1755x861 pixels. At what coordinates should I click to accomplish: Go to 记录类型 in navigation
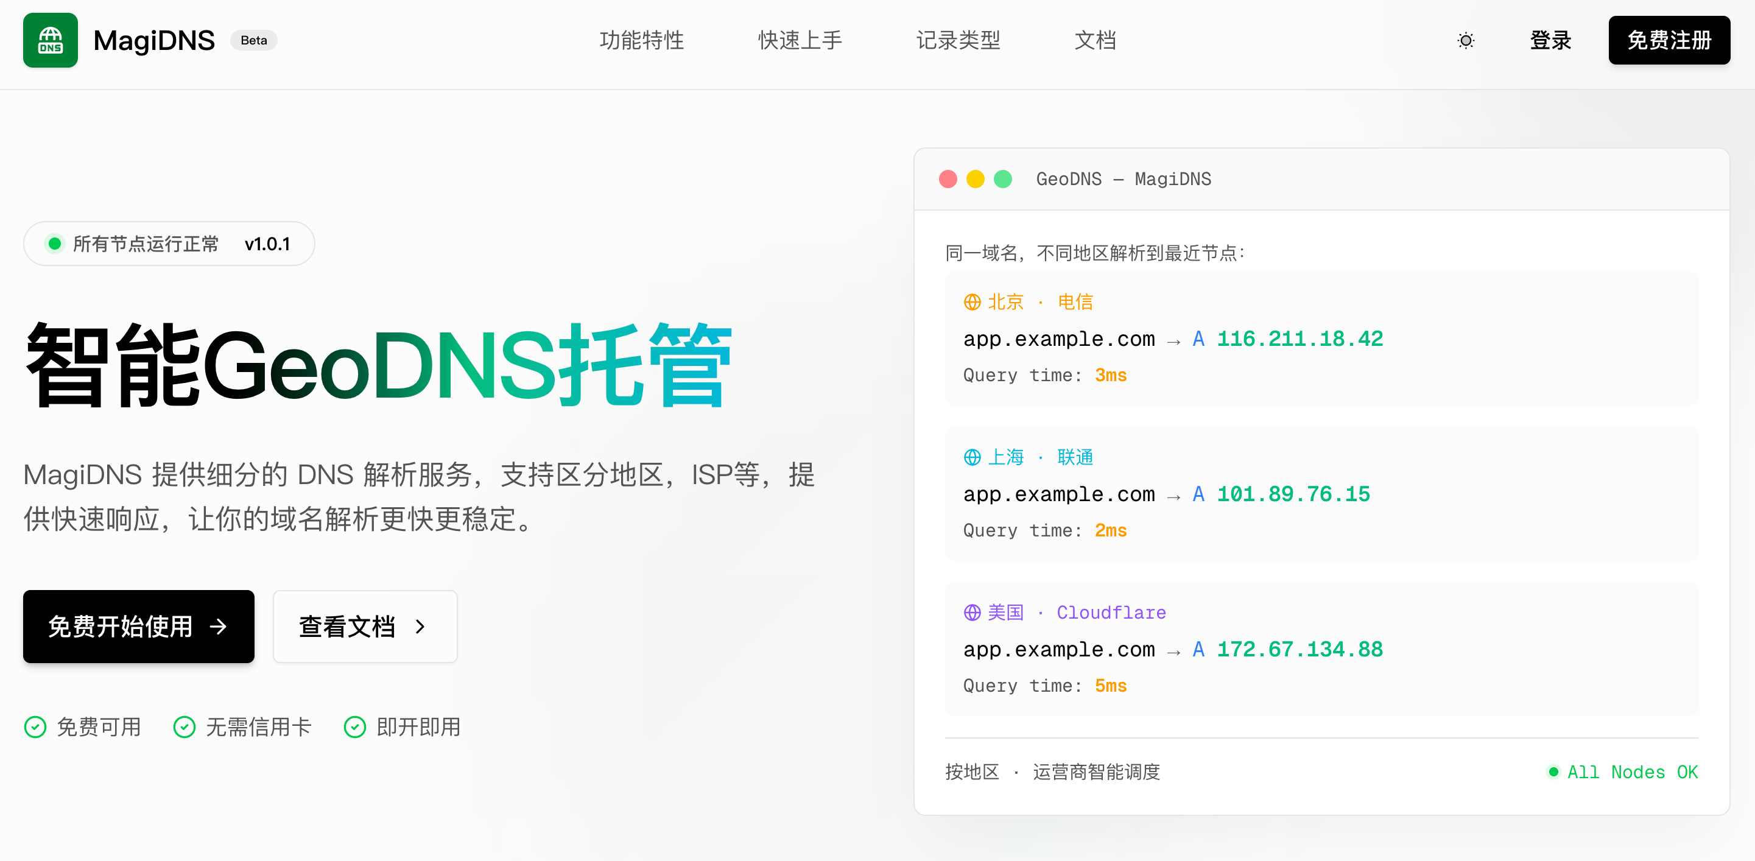coord(958,40)
